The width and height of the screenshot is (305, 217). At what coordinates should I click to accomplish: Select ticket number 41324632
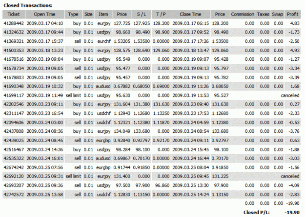click(14, 32)
